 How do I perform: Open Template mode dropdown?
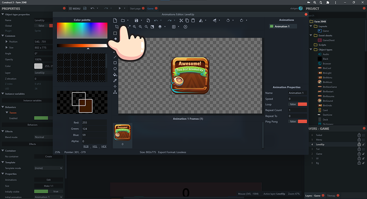pyautogui.click(x=49, y=168)
